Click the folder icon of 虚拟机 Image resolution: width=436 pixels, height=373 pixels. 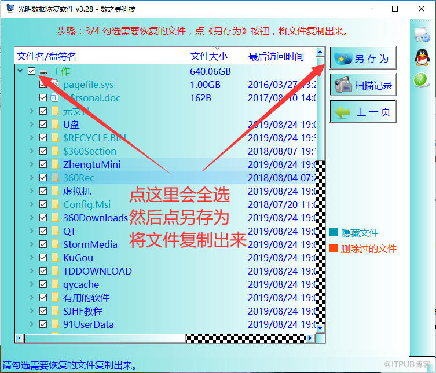[55, 191]
